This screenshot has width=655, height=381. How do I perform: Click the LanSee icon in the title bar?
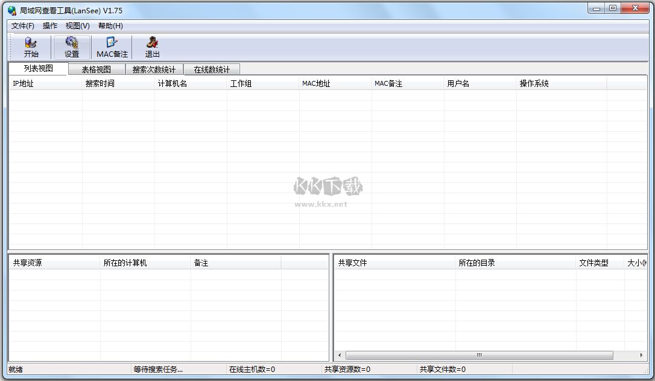(11, 9)
